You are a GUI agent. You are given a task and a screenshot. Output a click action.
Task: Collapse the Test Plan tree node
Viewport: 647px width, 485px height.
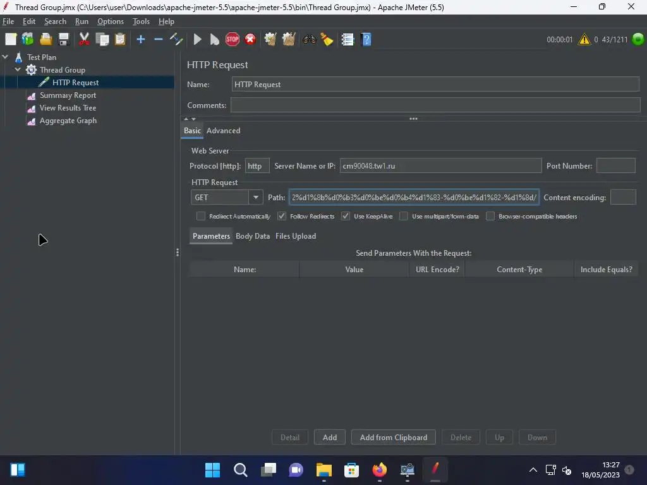point(5,57)
